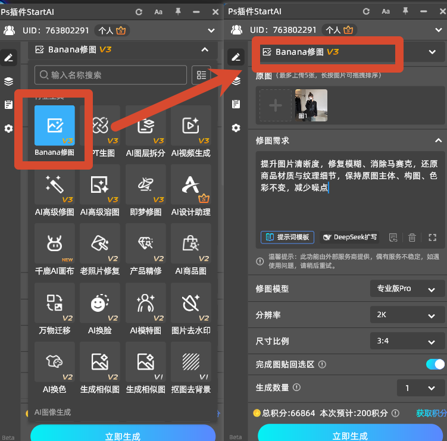
Task: Open the 分辨率 2K dropdown
Action: click(407, 315)
